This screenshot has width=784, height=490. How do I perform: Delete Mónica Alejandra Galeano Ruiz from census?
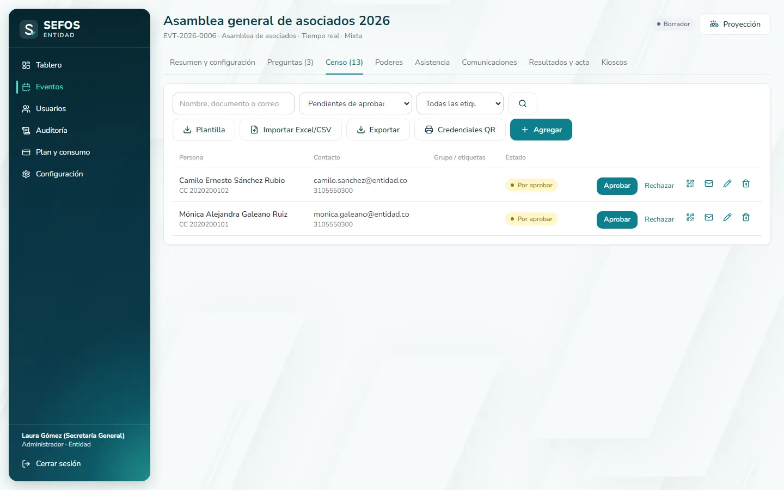coord(746,218)
